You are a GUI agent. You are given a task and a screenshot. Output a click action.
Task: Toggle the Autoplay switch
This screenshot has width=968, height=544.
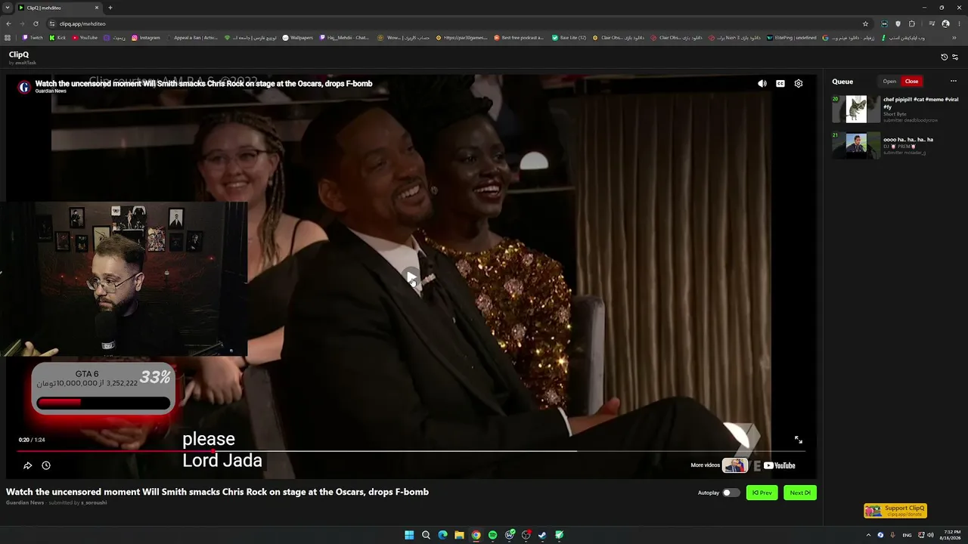click(730, 493)
